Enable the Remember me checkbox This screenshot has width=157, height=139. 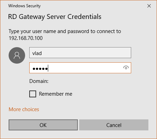point(33,94)
